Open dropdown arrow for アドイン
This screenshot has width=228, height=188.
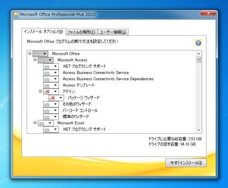point(55,92)
